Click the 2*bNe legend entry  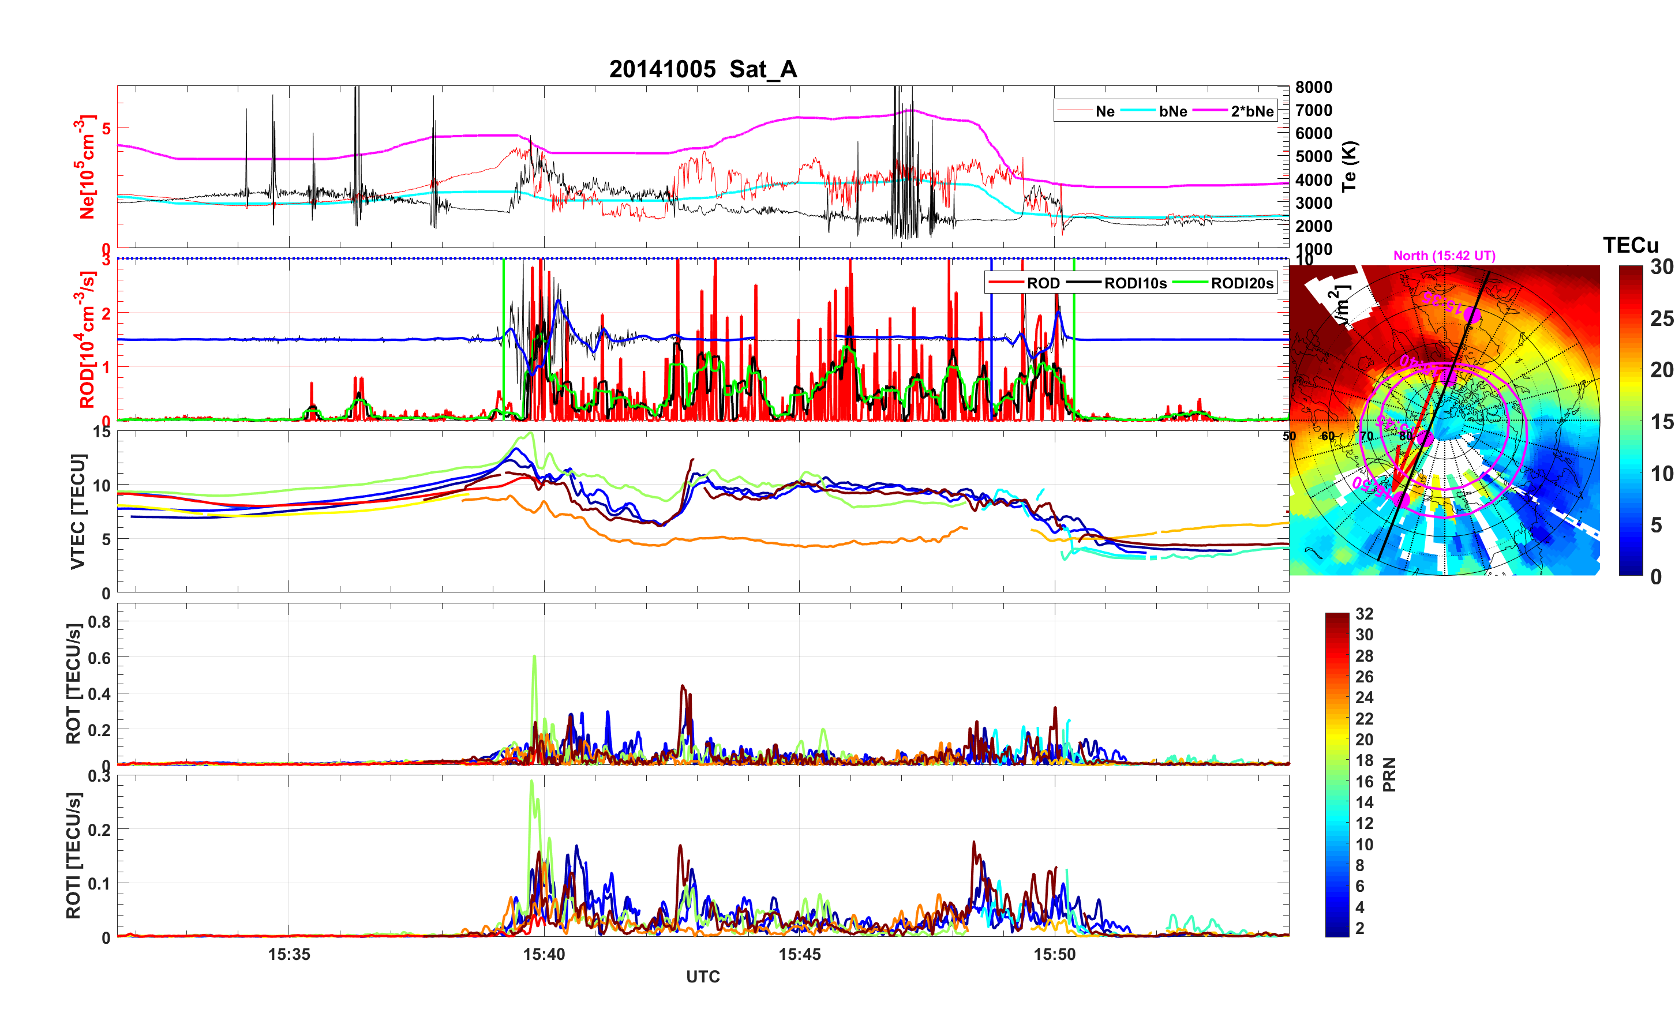click(x=1251, y=111)
